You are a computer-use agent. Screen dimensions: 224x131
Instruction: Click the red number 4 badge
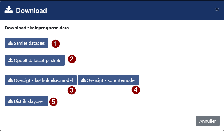pyautogui.click(x=136, y=90)
